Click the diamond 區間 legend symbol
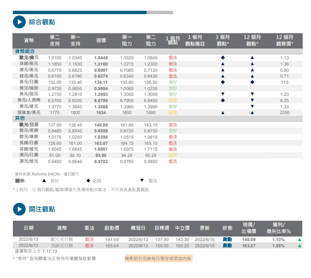The height and width of the screenshot is (278, 311). (x=88, y=181)
